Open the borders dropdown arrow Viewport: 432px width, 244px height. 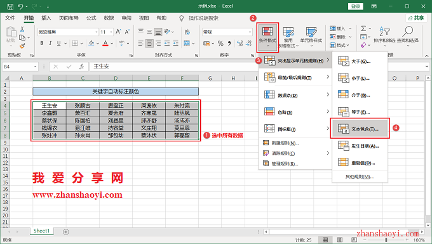82,44
